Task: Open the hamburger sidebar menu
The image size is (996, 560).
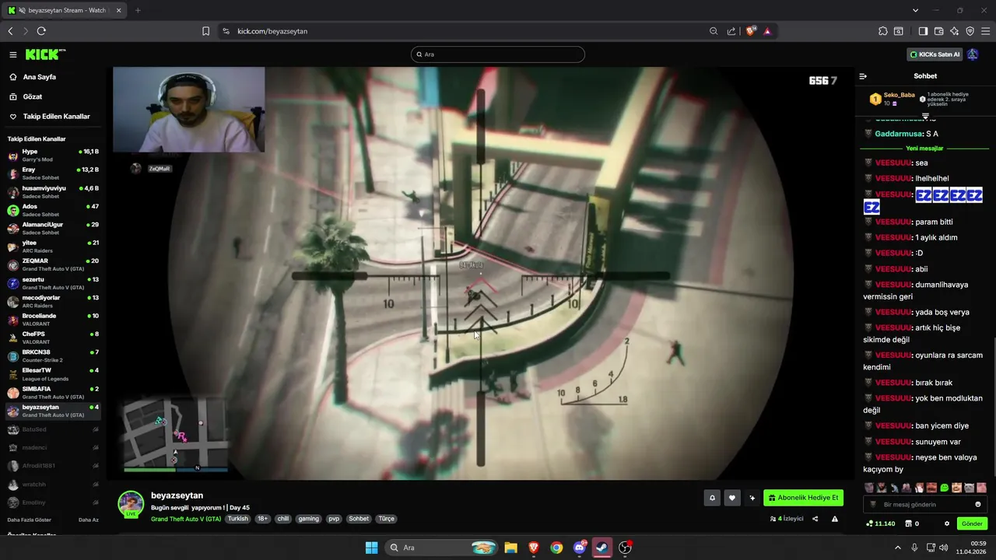Action: click(x=13, y=54)
